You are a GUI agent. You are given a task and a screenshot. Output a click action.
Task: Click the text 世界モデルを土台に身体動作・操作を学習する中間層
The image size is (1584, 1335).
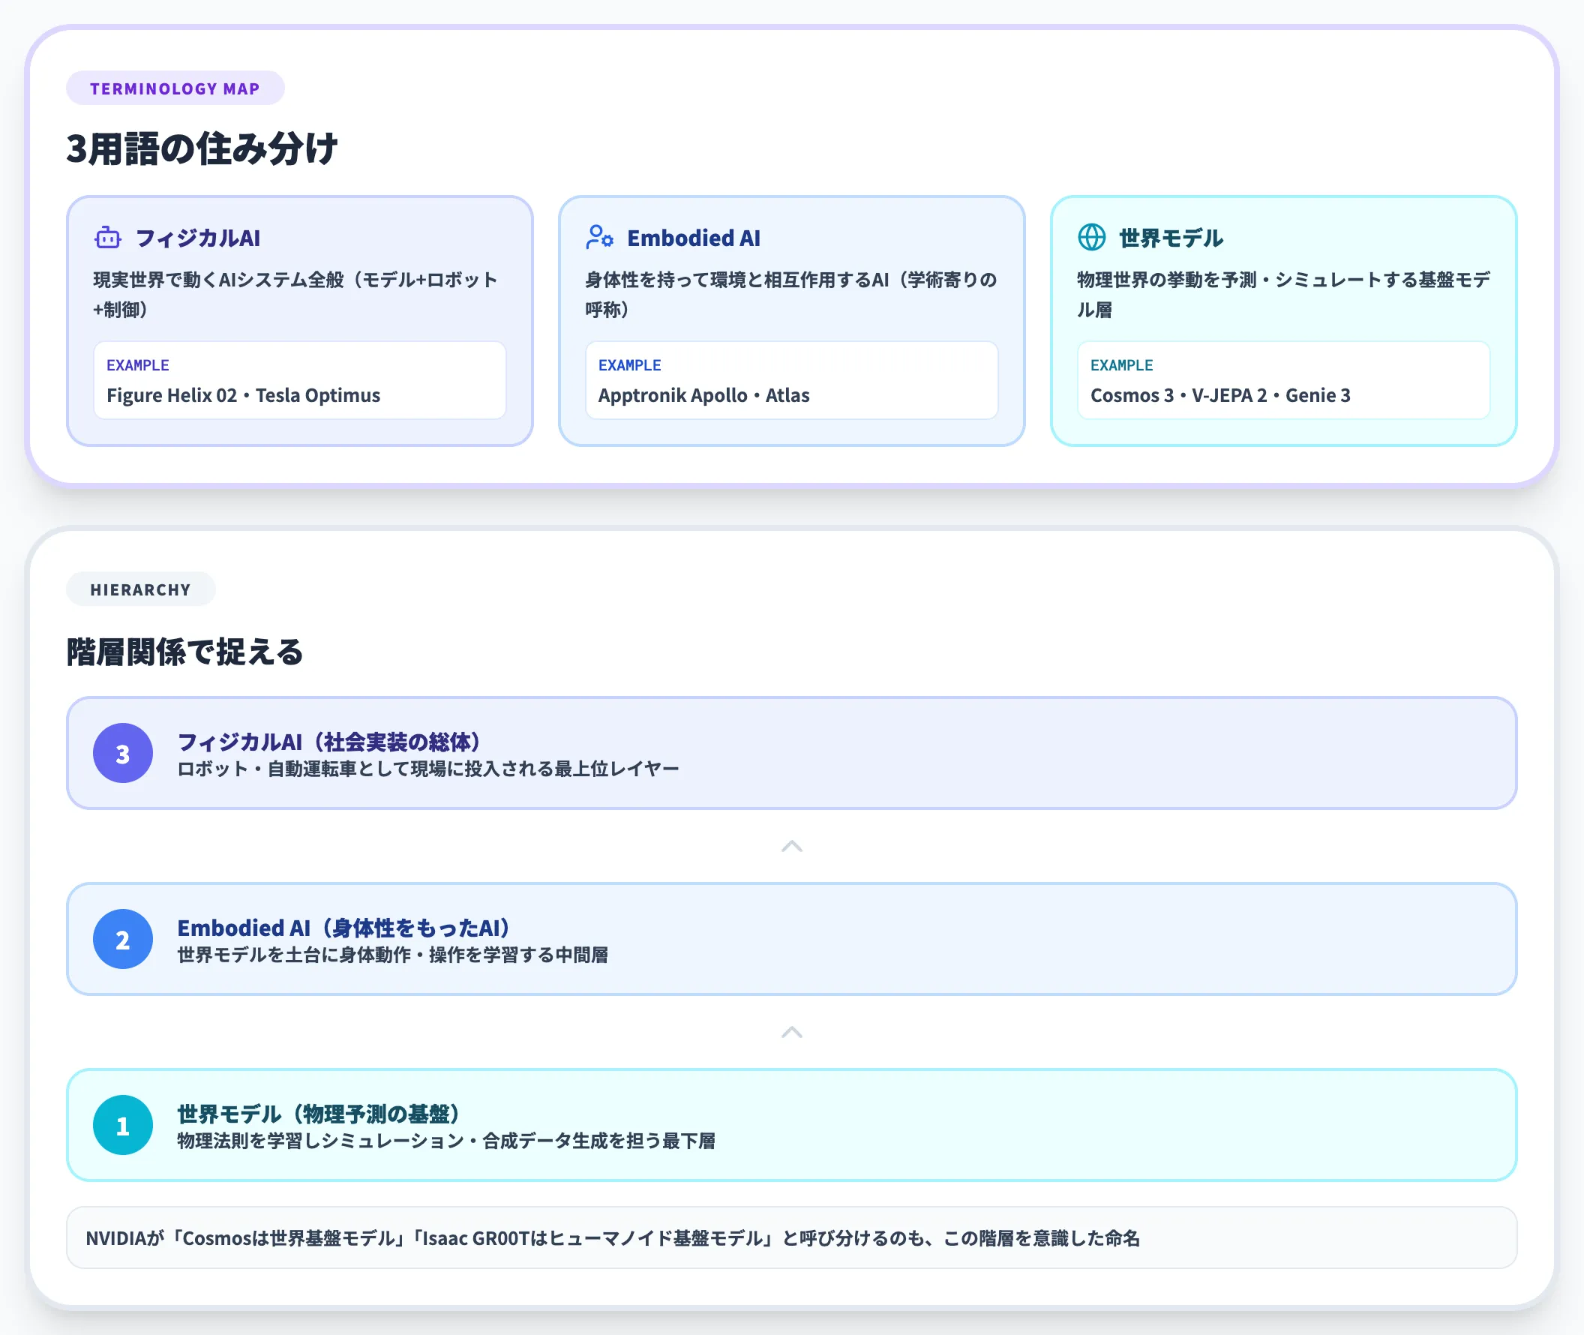click(393, 955)
